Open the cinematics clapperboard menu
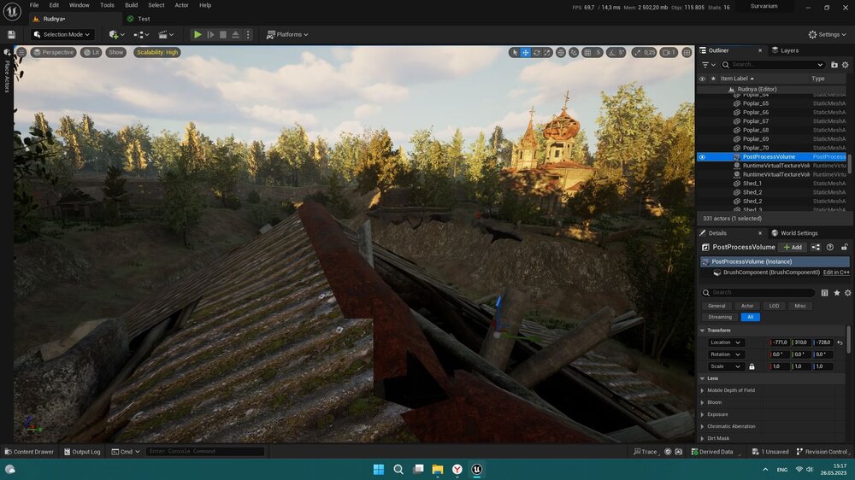The image size is (855, 480). [x=165, y=34]
